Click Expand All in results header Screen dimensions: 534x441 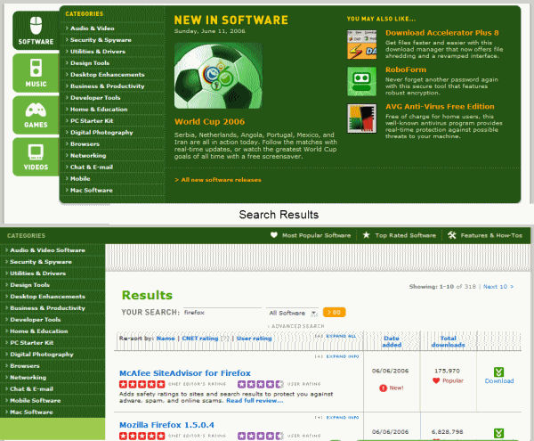341,336
